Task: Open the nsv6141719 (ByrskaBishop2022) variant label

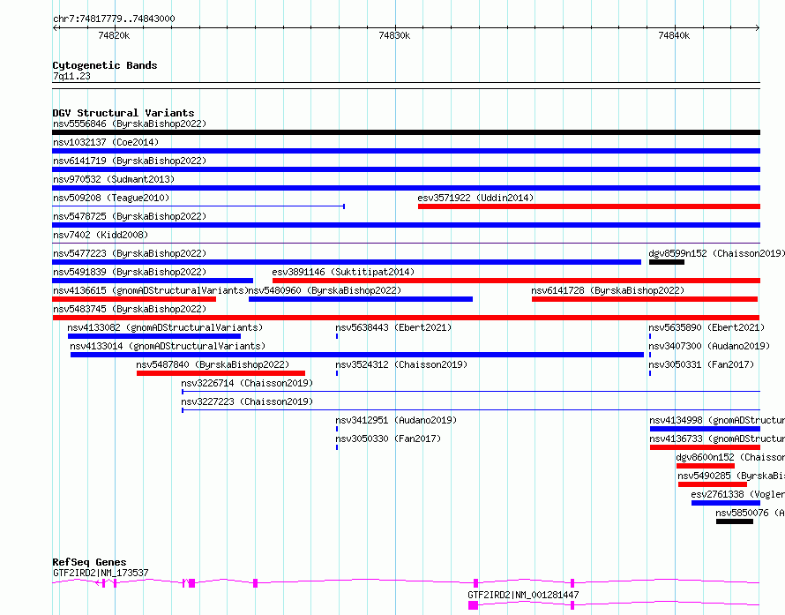Action: point(130,161)
